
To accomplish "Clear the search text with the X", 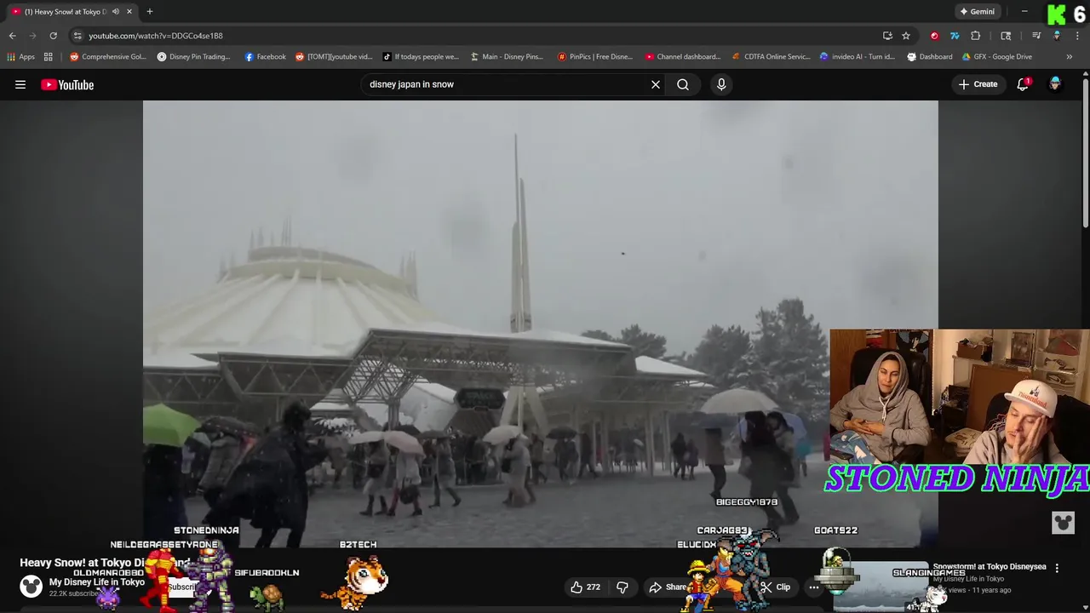I will pyautogui.click(x=656, y=84).
